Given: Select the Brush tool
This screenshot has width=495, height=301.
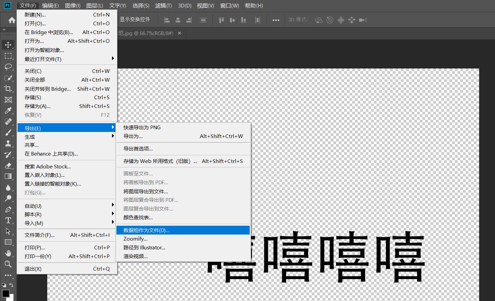Looking at the screenshot, I should (8, 133).
